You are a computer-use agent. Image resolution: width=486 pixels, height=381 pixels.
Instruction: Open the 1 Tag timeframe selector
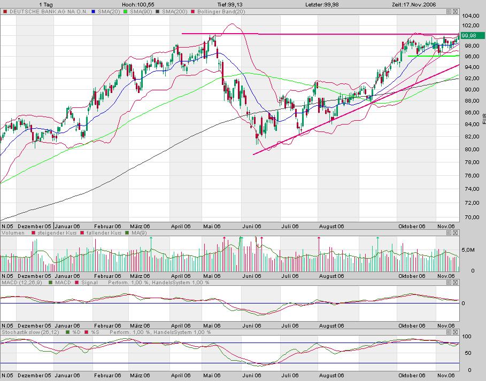click(45, 3)
